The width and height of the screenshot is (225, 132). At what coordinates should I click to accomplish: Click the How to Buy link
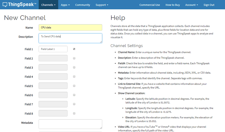click(x=172, y=5)
